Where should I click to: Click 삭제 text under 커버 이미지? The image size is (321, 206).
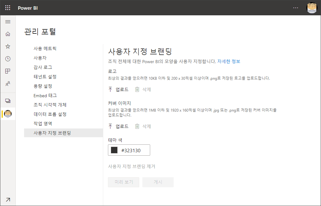(147, 126)
